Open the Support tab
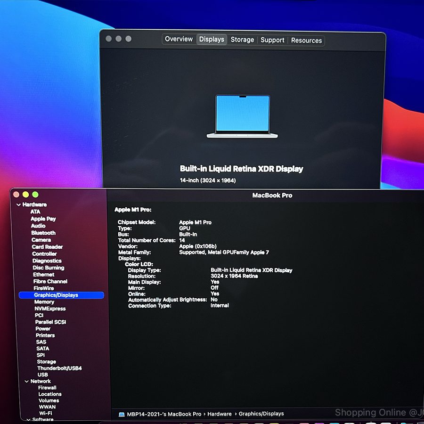This screenshot has width=424, height=424. [x=272, y=40]
